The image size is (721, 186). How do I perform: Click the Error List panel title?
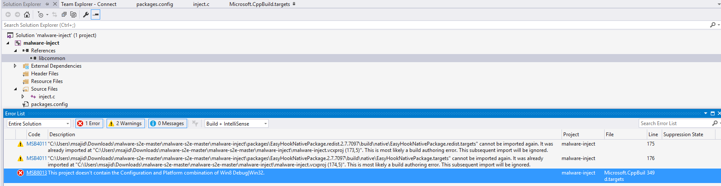click(x=15, y=114)
